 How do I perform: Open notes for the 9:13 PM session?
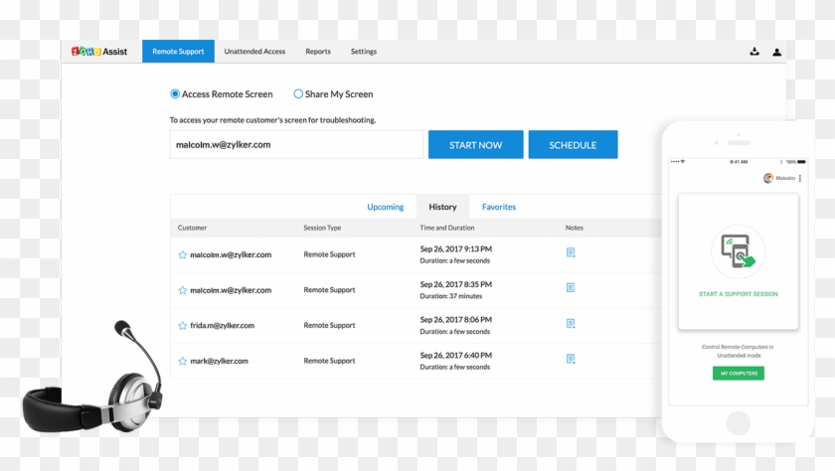571,252
